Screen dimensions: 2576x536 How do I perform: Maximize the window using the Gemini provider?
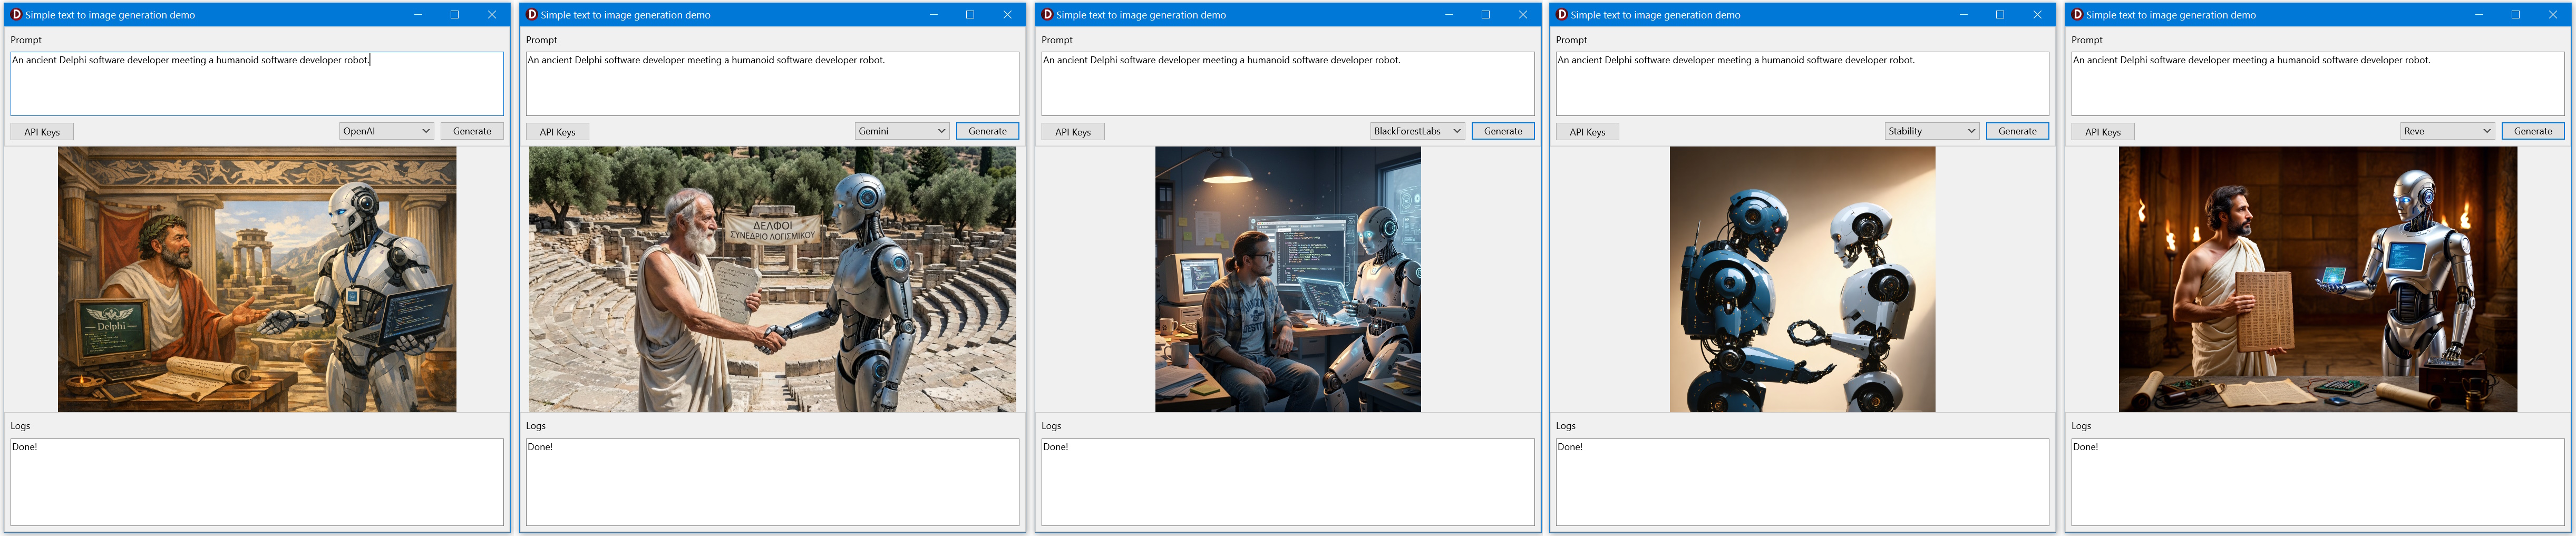969,15
